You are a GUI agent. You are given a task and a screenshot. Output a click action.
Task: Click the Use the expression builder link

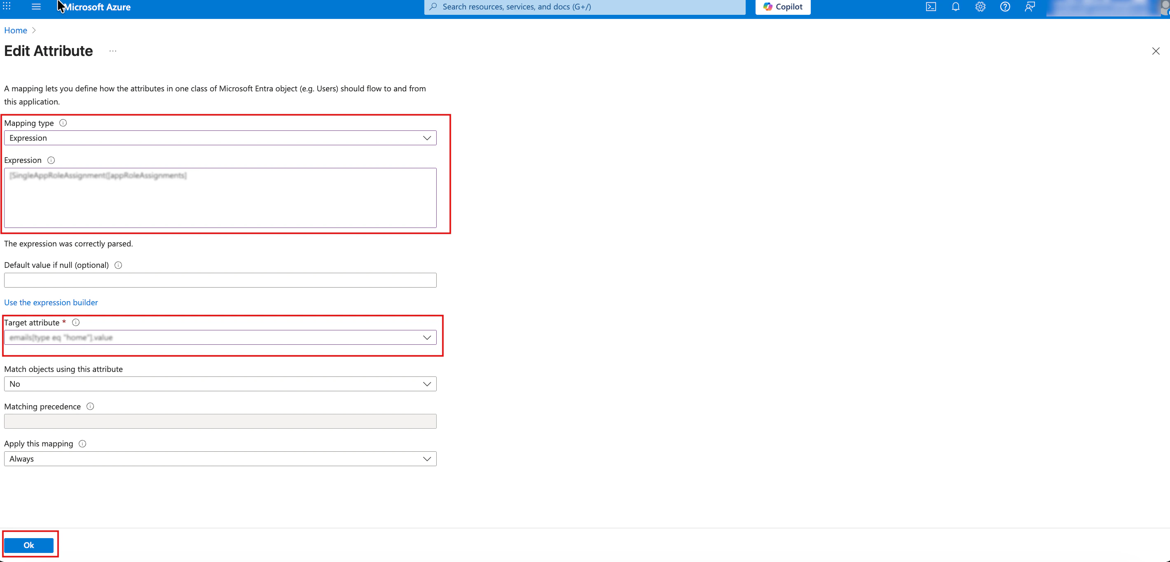pos(51,302)
